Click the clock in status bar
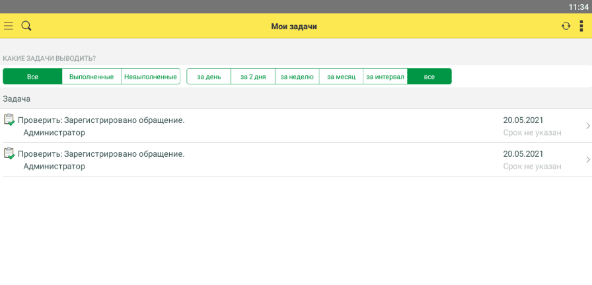The height and width of the screenshot is (285, 592). (578, 7)
